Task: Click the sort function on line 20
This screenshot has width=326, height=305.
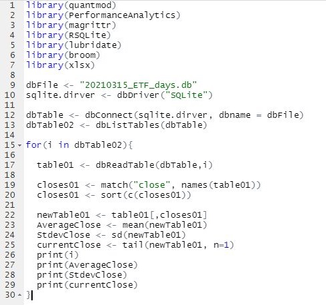Action: point(111,195)
